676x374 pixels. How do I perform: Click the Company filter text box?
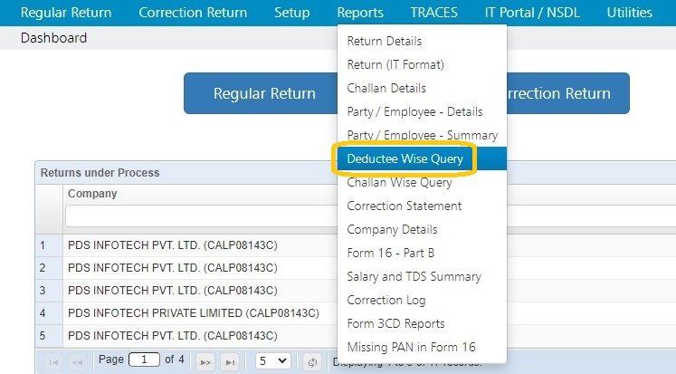[199, 216]
